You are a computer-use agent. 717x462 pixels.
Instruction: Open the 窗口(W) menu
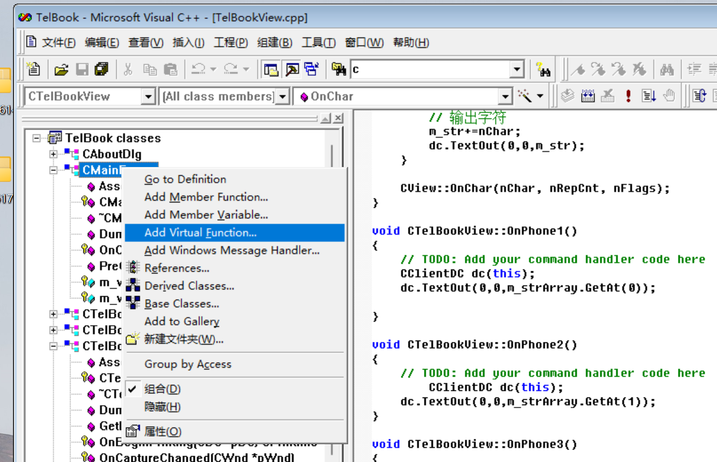click(x=364, y=43)
